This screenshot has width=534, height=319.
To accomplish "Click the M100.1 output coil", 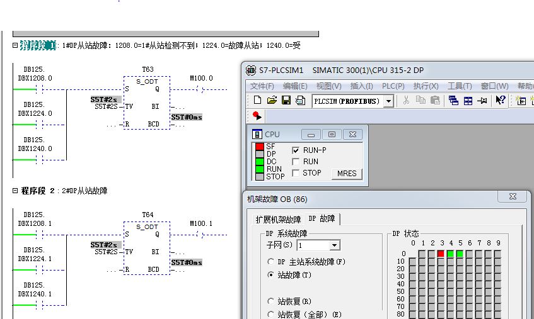I will tap(200, 235).
